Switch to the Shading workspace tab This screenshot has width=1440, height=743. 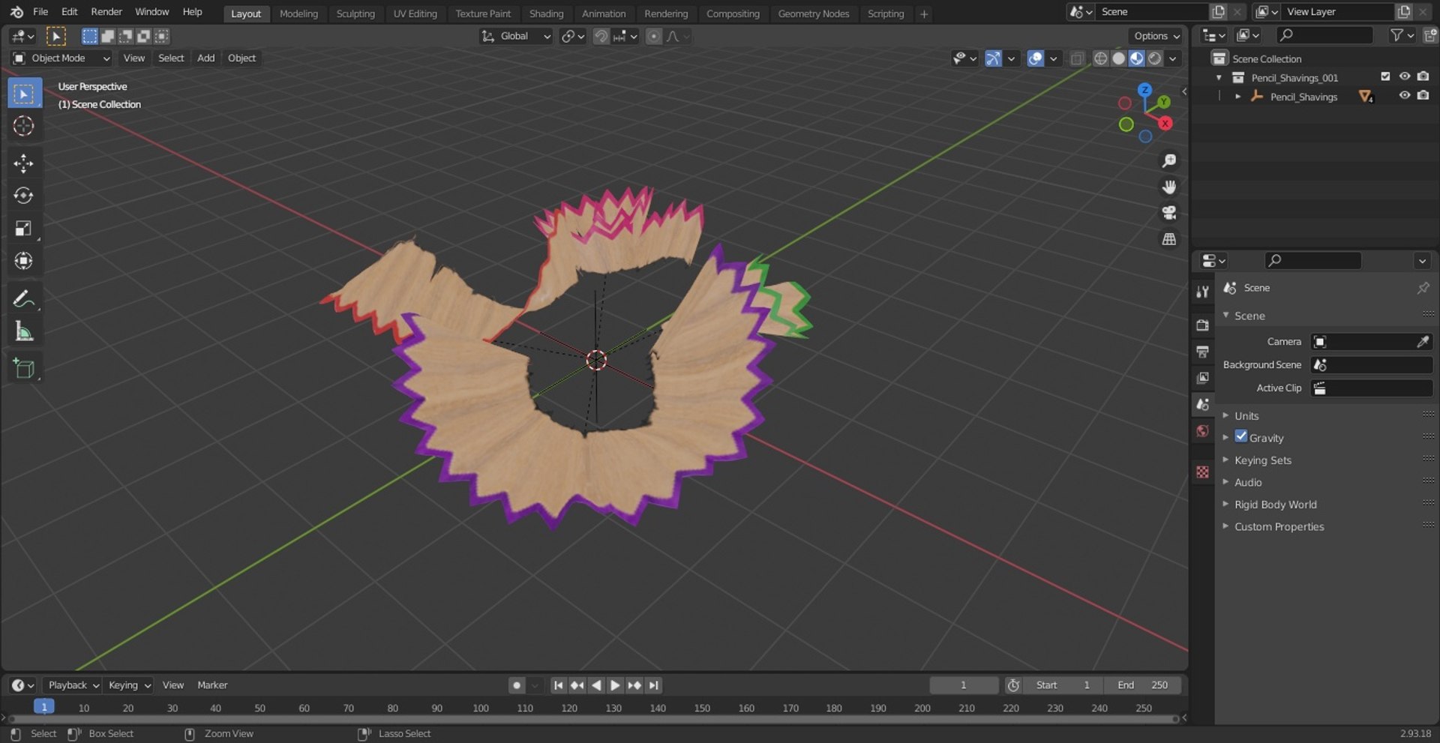tap(546, 13)
